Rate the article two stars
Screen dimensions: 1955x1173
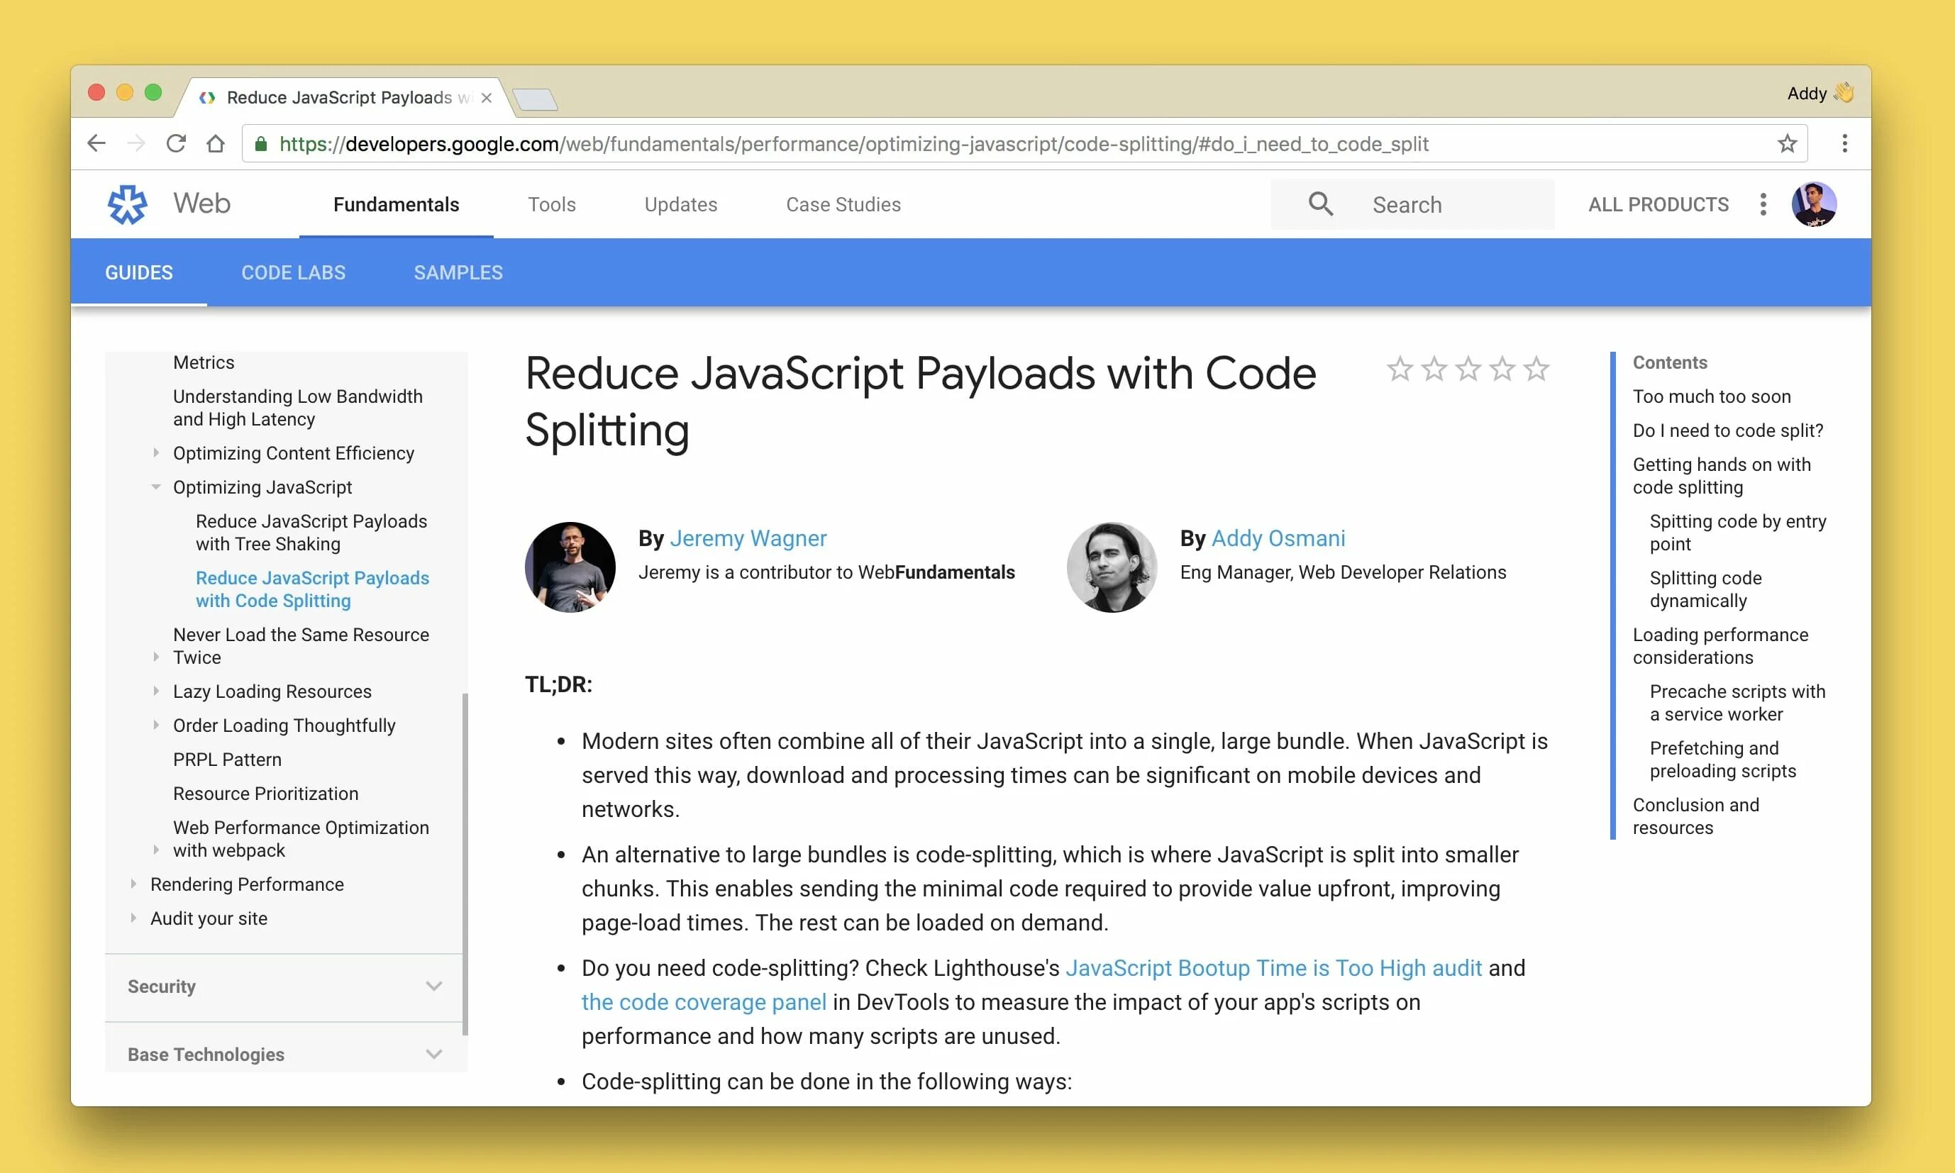point(1433,368)
